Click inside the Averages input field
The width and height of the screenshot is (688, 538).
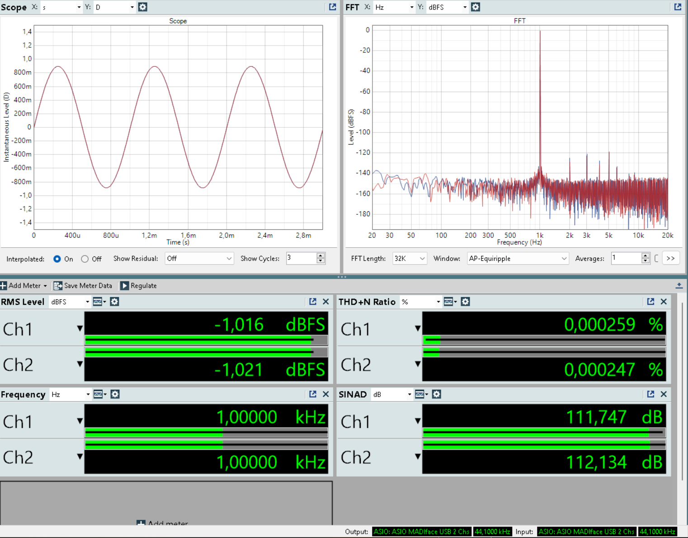point(626,258)
